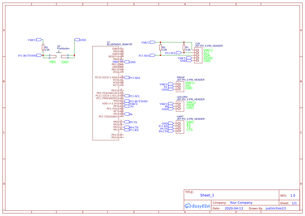Select the P31-BUTTON0 net port left of pushbutton
305x216 pixels.
[39, 55]
